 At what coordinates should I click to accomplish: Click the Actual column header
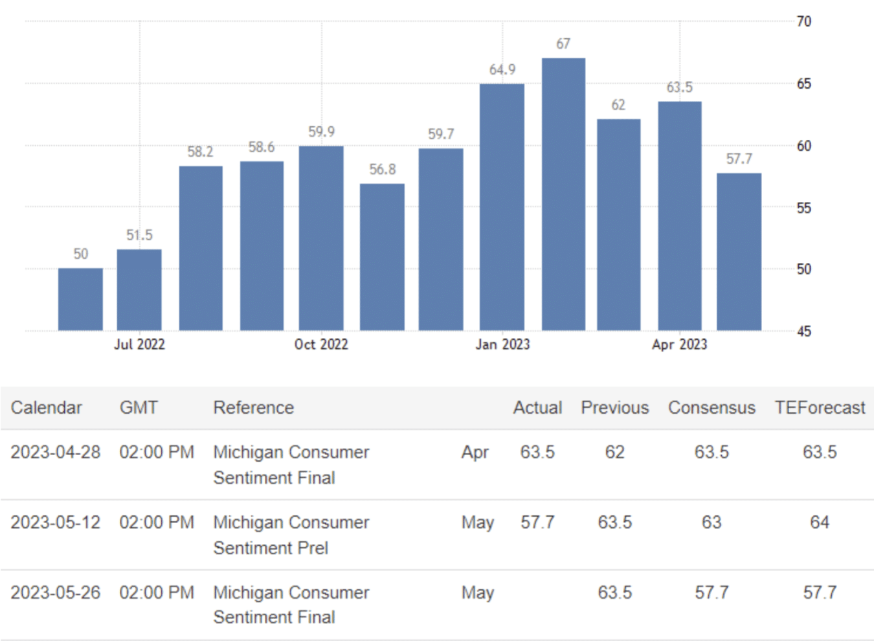[x=537, y=408]
